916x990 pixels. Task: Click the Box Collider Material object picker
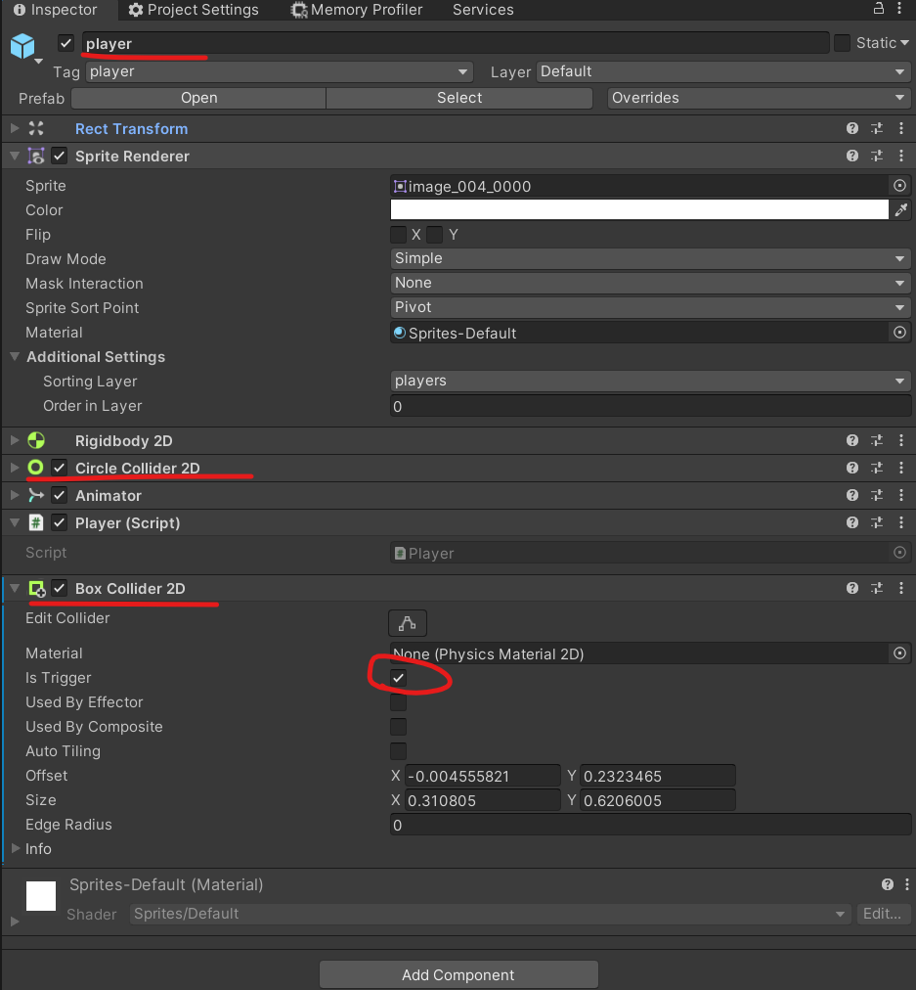[899, 653]
